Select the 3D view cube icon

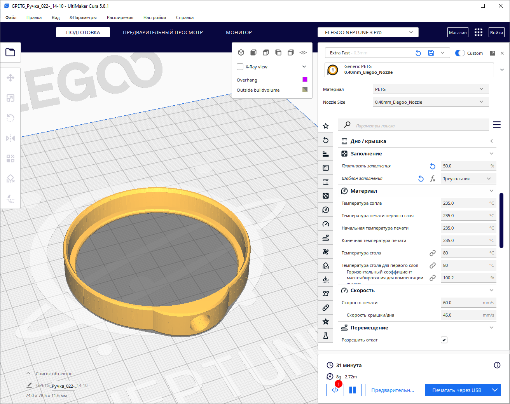coord(241,52)
